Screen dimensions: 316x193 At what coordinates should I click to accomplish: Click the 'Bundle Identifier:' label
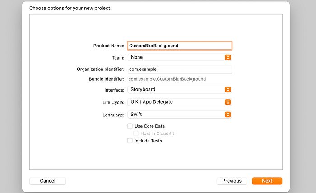pos(107,79)
